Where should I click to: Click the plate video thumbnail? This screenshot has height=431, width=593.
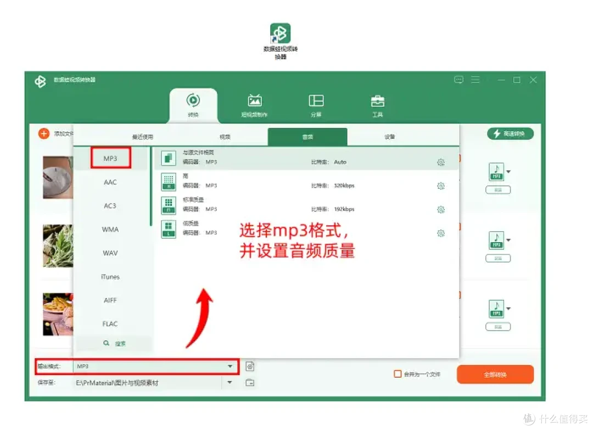[58, 177]
